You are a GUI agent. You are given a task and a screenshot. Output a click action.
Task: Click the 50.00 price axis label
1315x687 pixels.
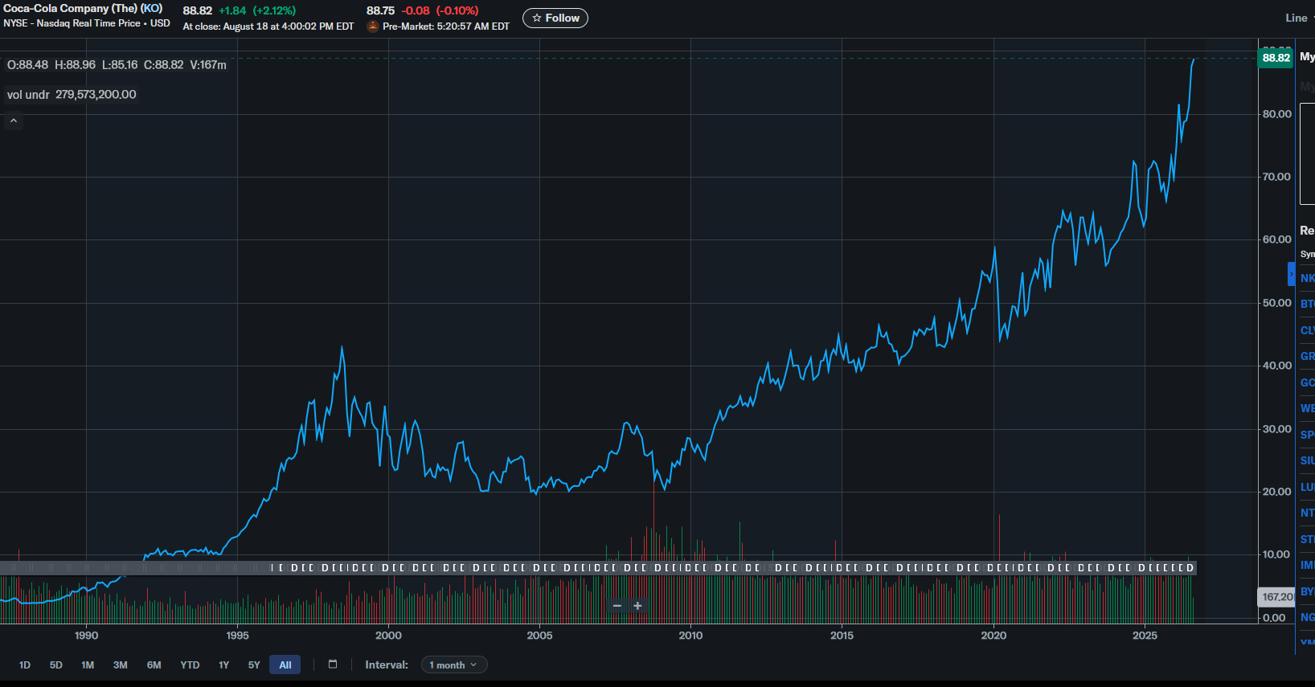(1277, 303)
